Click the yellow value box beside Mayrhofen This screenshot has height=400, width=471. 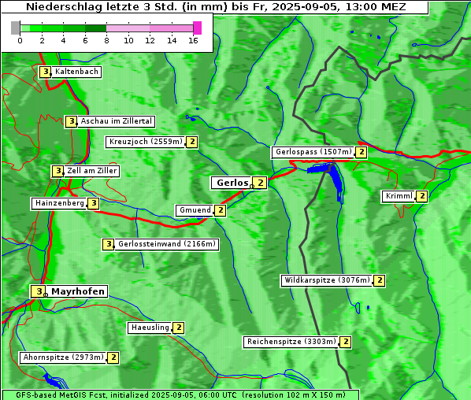[39, 291]
